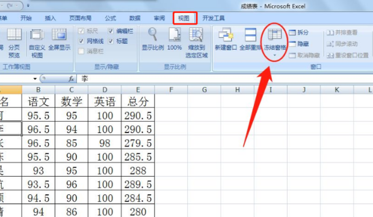Zoom to selection (缩放到选定区域)
This screenshot has height=217, width=373.
point(197,43)
